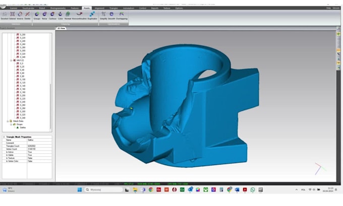343x206 pixels.
Task: Open File Explorer from taskbar
Action: click(135, 190)
